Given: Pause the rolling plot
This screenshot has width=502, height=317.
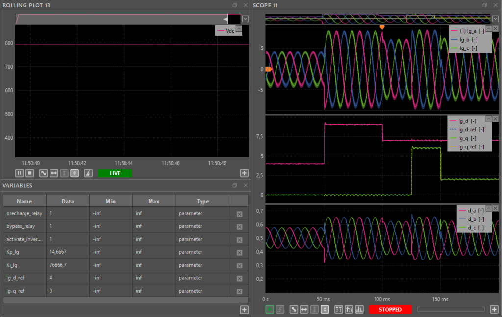Looking at the screenshot, I should pyautogui.click(x=20, y=173).
